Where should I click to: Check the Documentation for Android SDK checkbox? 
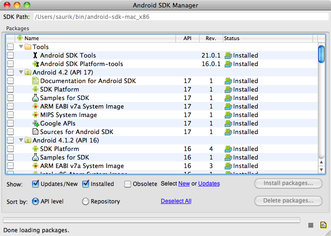pos(10,81)
